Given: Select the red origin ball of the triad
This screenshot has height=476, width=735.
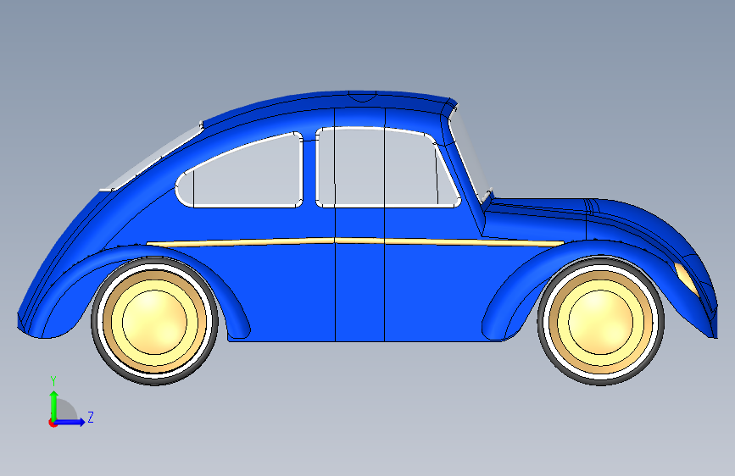Looking at the screenshot, I should point(53,423).
